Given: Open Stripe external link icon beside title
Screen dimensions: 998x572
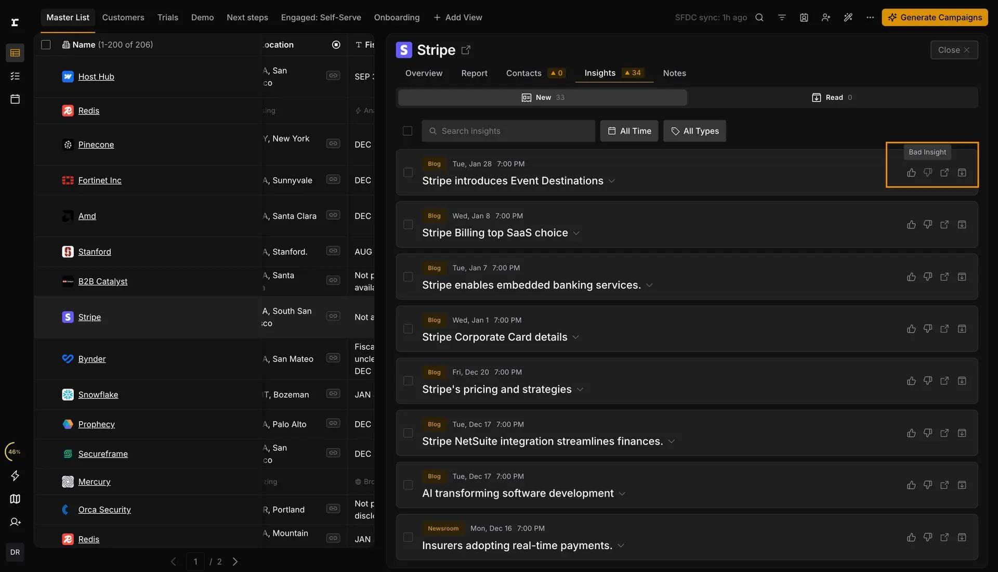Looking at the screenshot, I should pos(466,50).
